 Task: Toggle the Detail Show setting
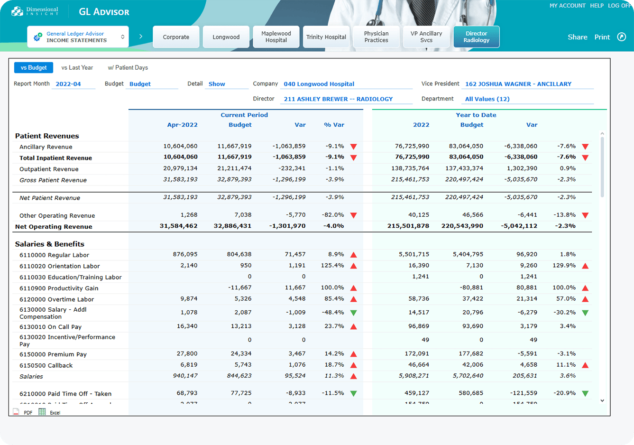click(217, 83)
